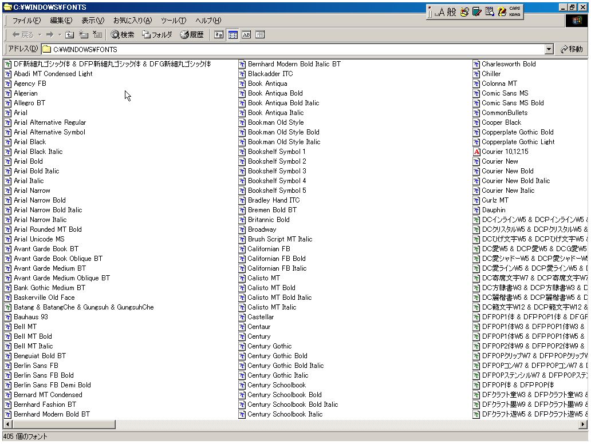591x444 pixels.
Task: Change IME input mode via A icon
Action: (x=440, y=12)
